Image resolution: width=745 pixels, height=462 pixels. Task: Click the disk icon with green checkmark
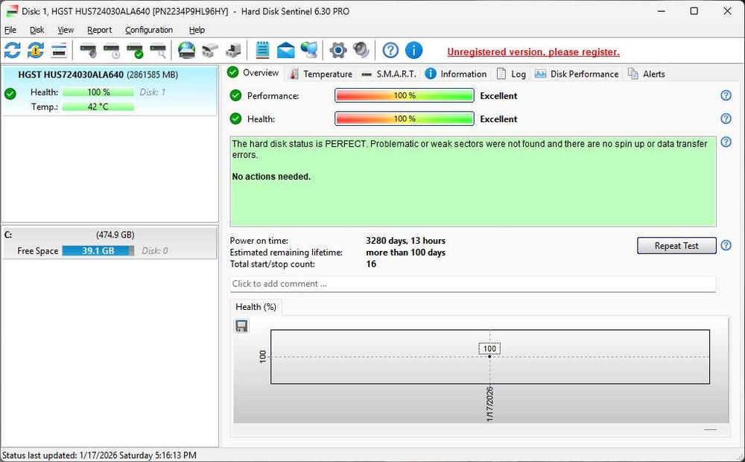click(135, 50)
